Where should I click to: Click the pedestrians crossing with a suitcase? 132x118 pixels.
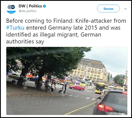point(63,89)
